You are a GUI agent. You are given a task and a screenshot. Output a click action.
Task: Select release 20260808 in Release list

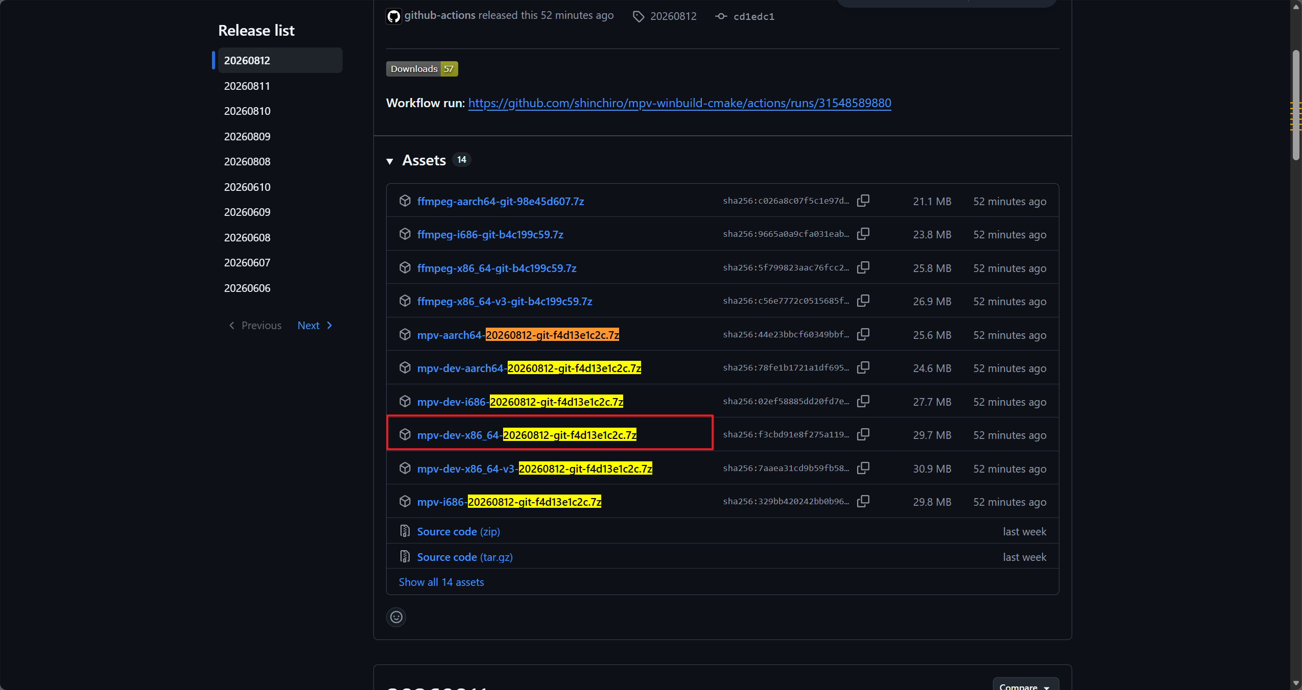coord(280,161)
